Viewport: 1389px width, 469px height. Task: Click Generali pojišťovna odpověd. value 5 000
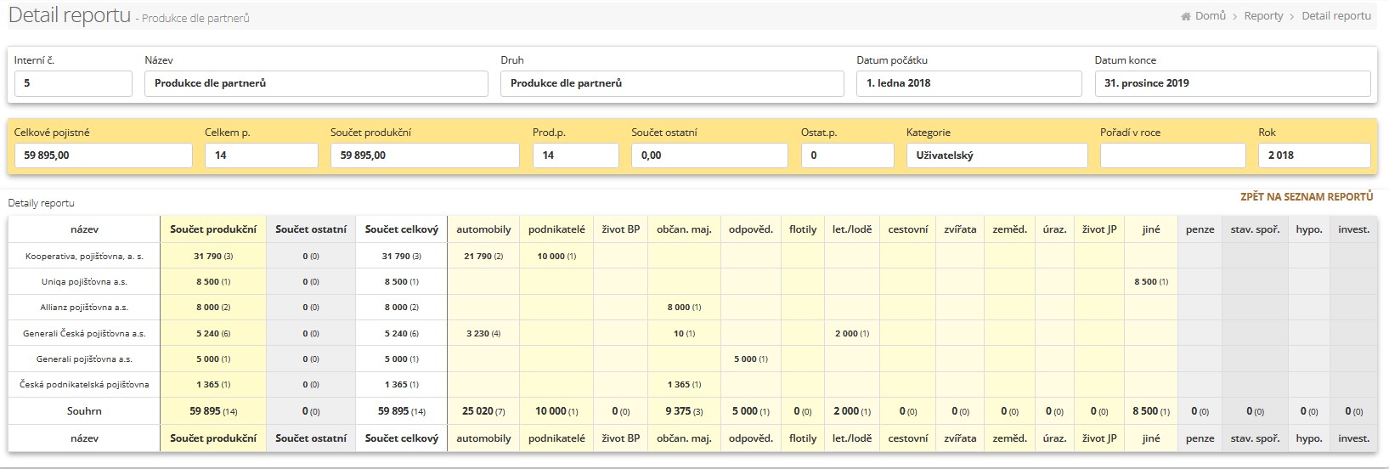pyautogui.click(x=751, y=359)
